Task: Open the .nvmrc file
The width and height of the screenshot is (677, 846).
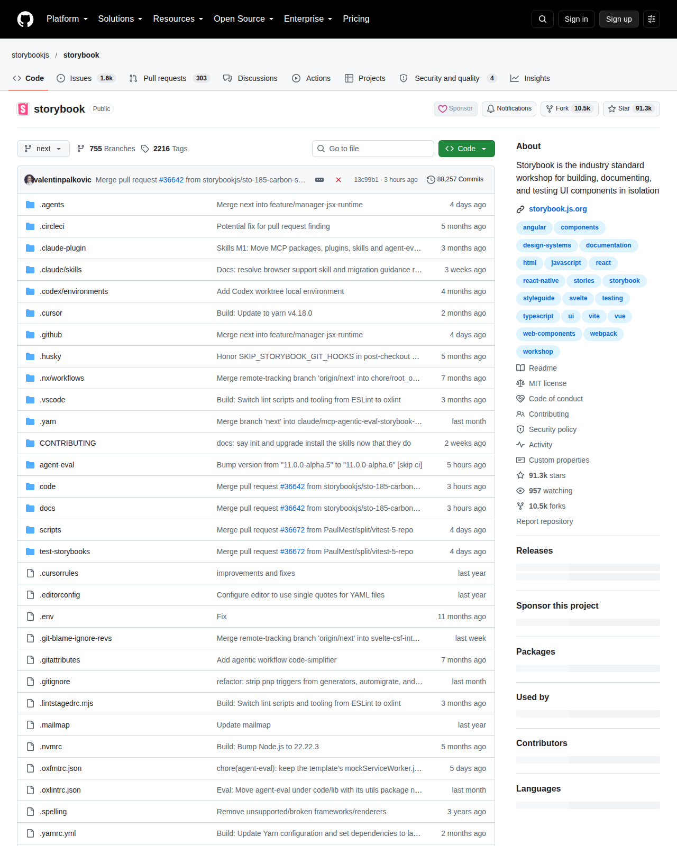Action: coord(51,747)
